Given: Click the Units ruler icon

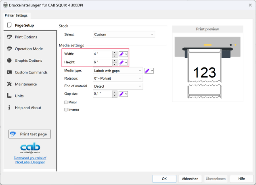Looking at the screenshot, I should point(9,96).
